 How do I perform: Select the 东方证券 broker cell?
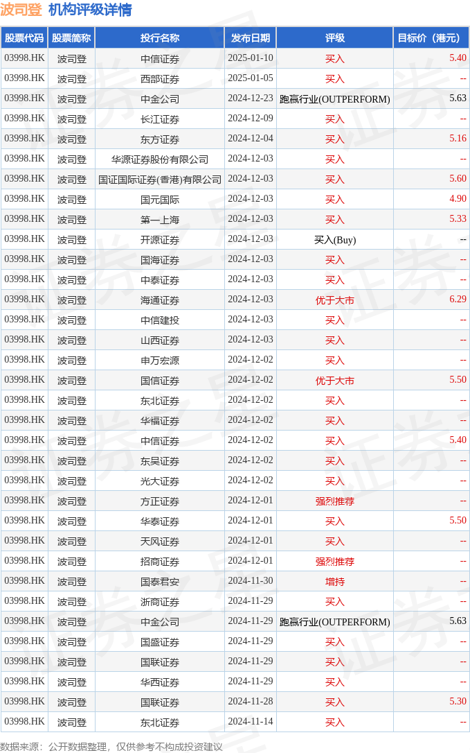coord(160,139)
